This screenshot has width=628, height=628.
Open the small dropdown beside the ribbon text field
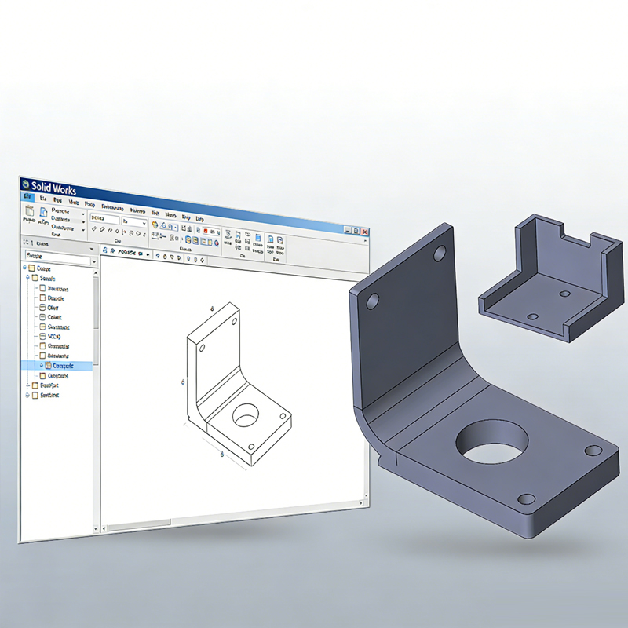[x=144, y=224]
